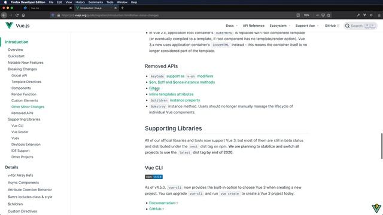Screen dimensions: 383x215
Task: Open the Vue CLI GitHub link
Action: click(x=156, y=209)
